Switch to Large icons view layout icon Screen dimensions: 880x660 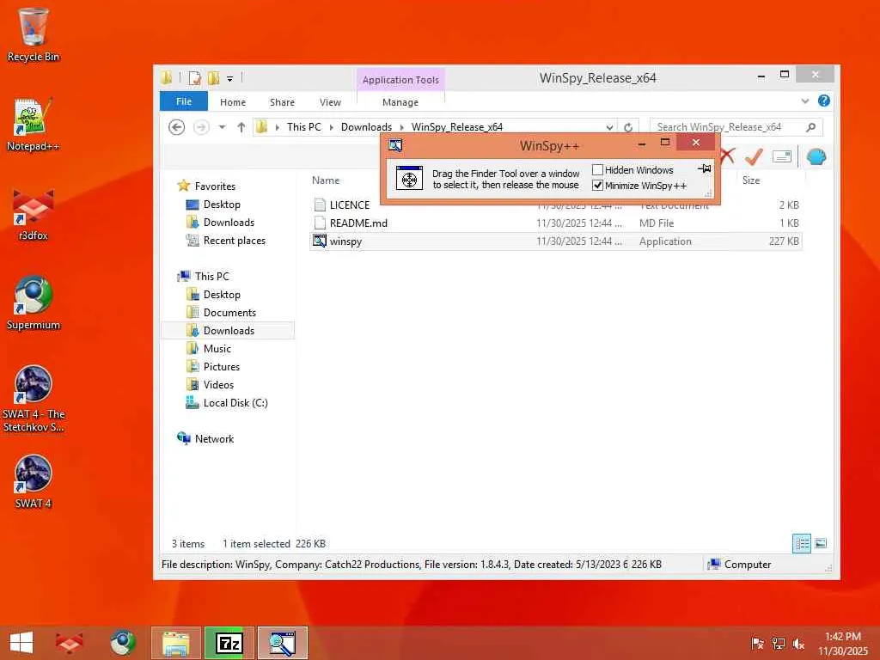(x=821, y=543)
